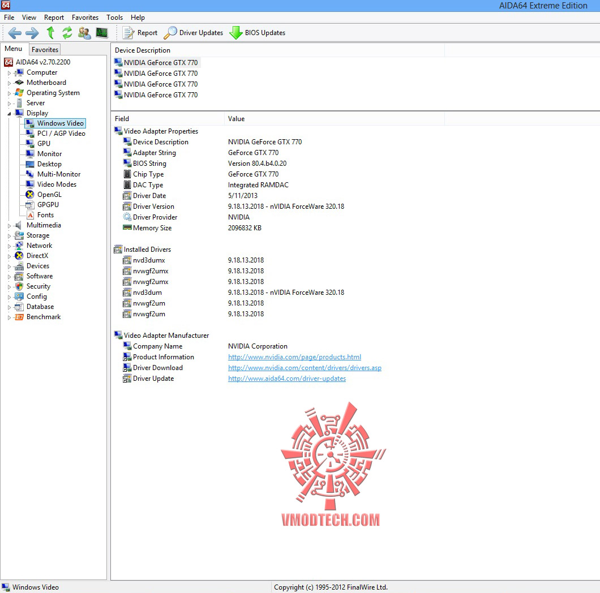600x593 pixels.
Task: Click the Video Modes item icon
Action: pos(30,184)
